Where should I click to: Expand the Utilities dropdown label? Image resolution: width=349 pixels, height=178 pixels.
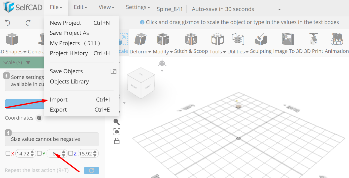pos(238,51)
